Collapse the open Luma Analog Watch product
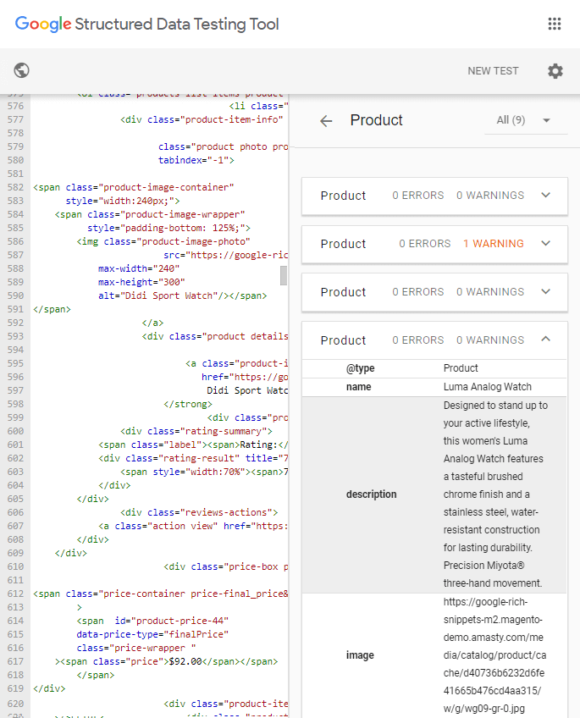 (x=545, y=340)
